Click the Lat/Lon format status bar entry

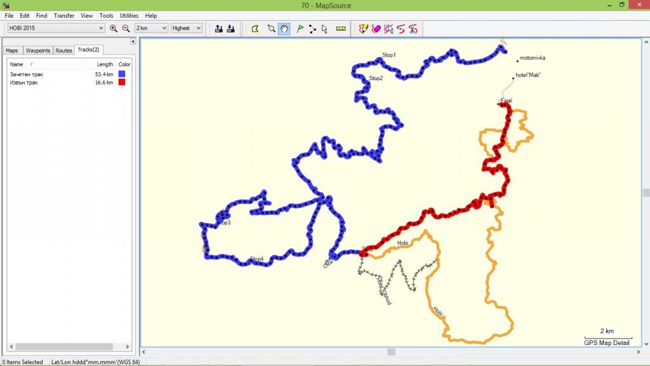pyautogui.click(x=95, y=362)
